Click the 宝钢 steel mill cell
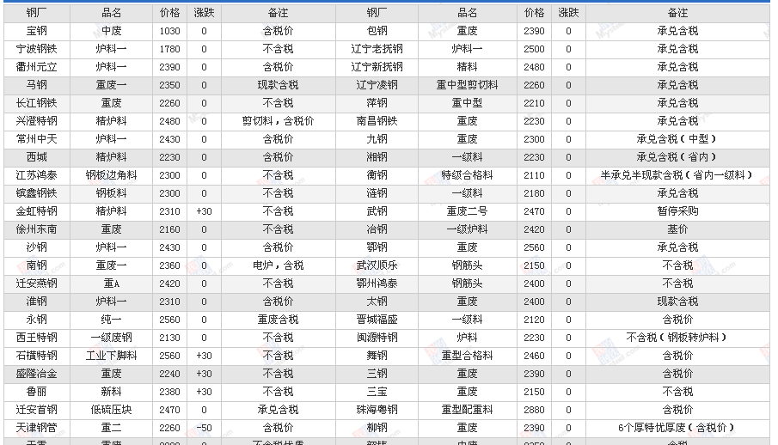The width and height of the screenshot is (778, 445). point(37,31)
